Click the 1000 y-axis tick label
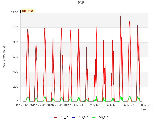 (15, 27)
